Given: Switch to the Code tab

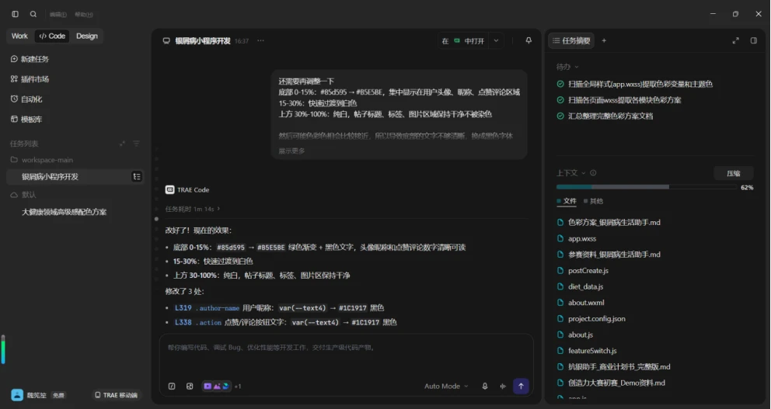Looking at the screenshot, I should [x=52, y=36].
